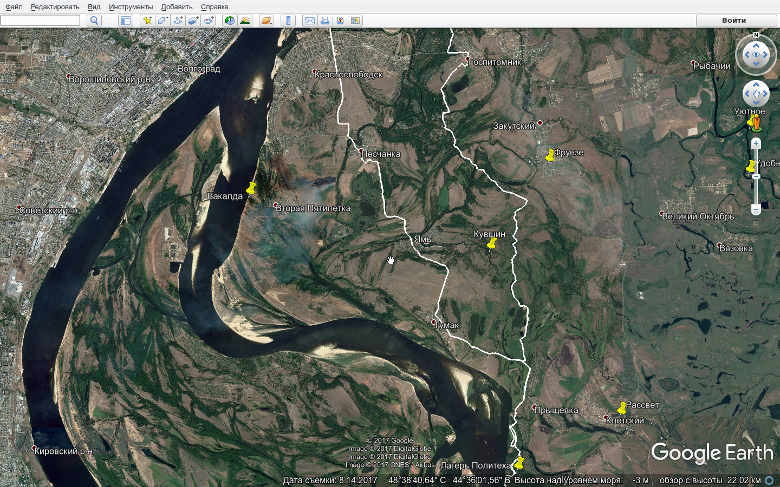Add an image overlay from the toolbar

point(193,21)
